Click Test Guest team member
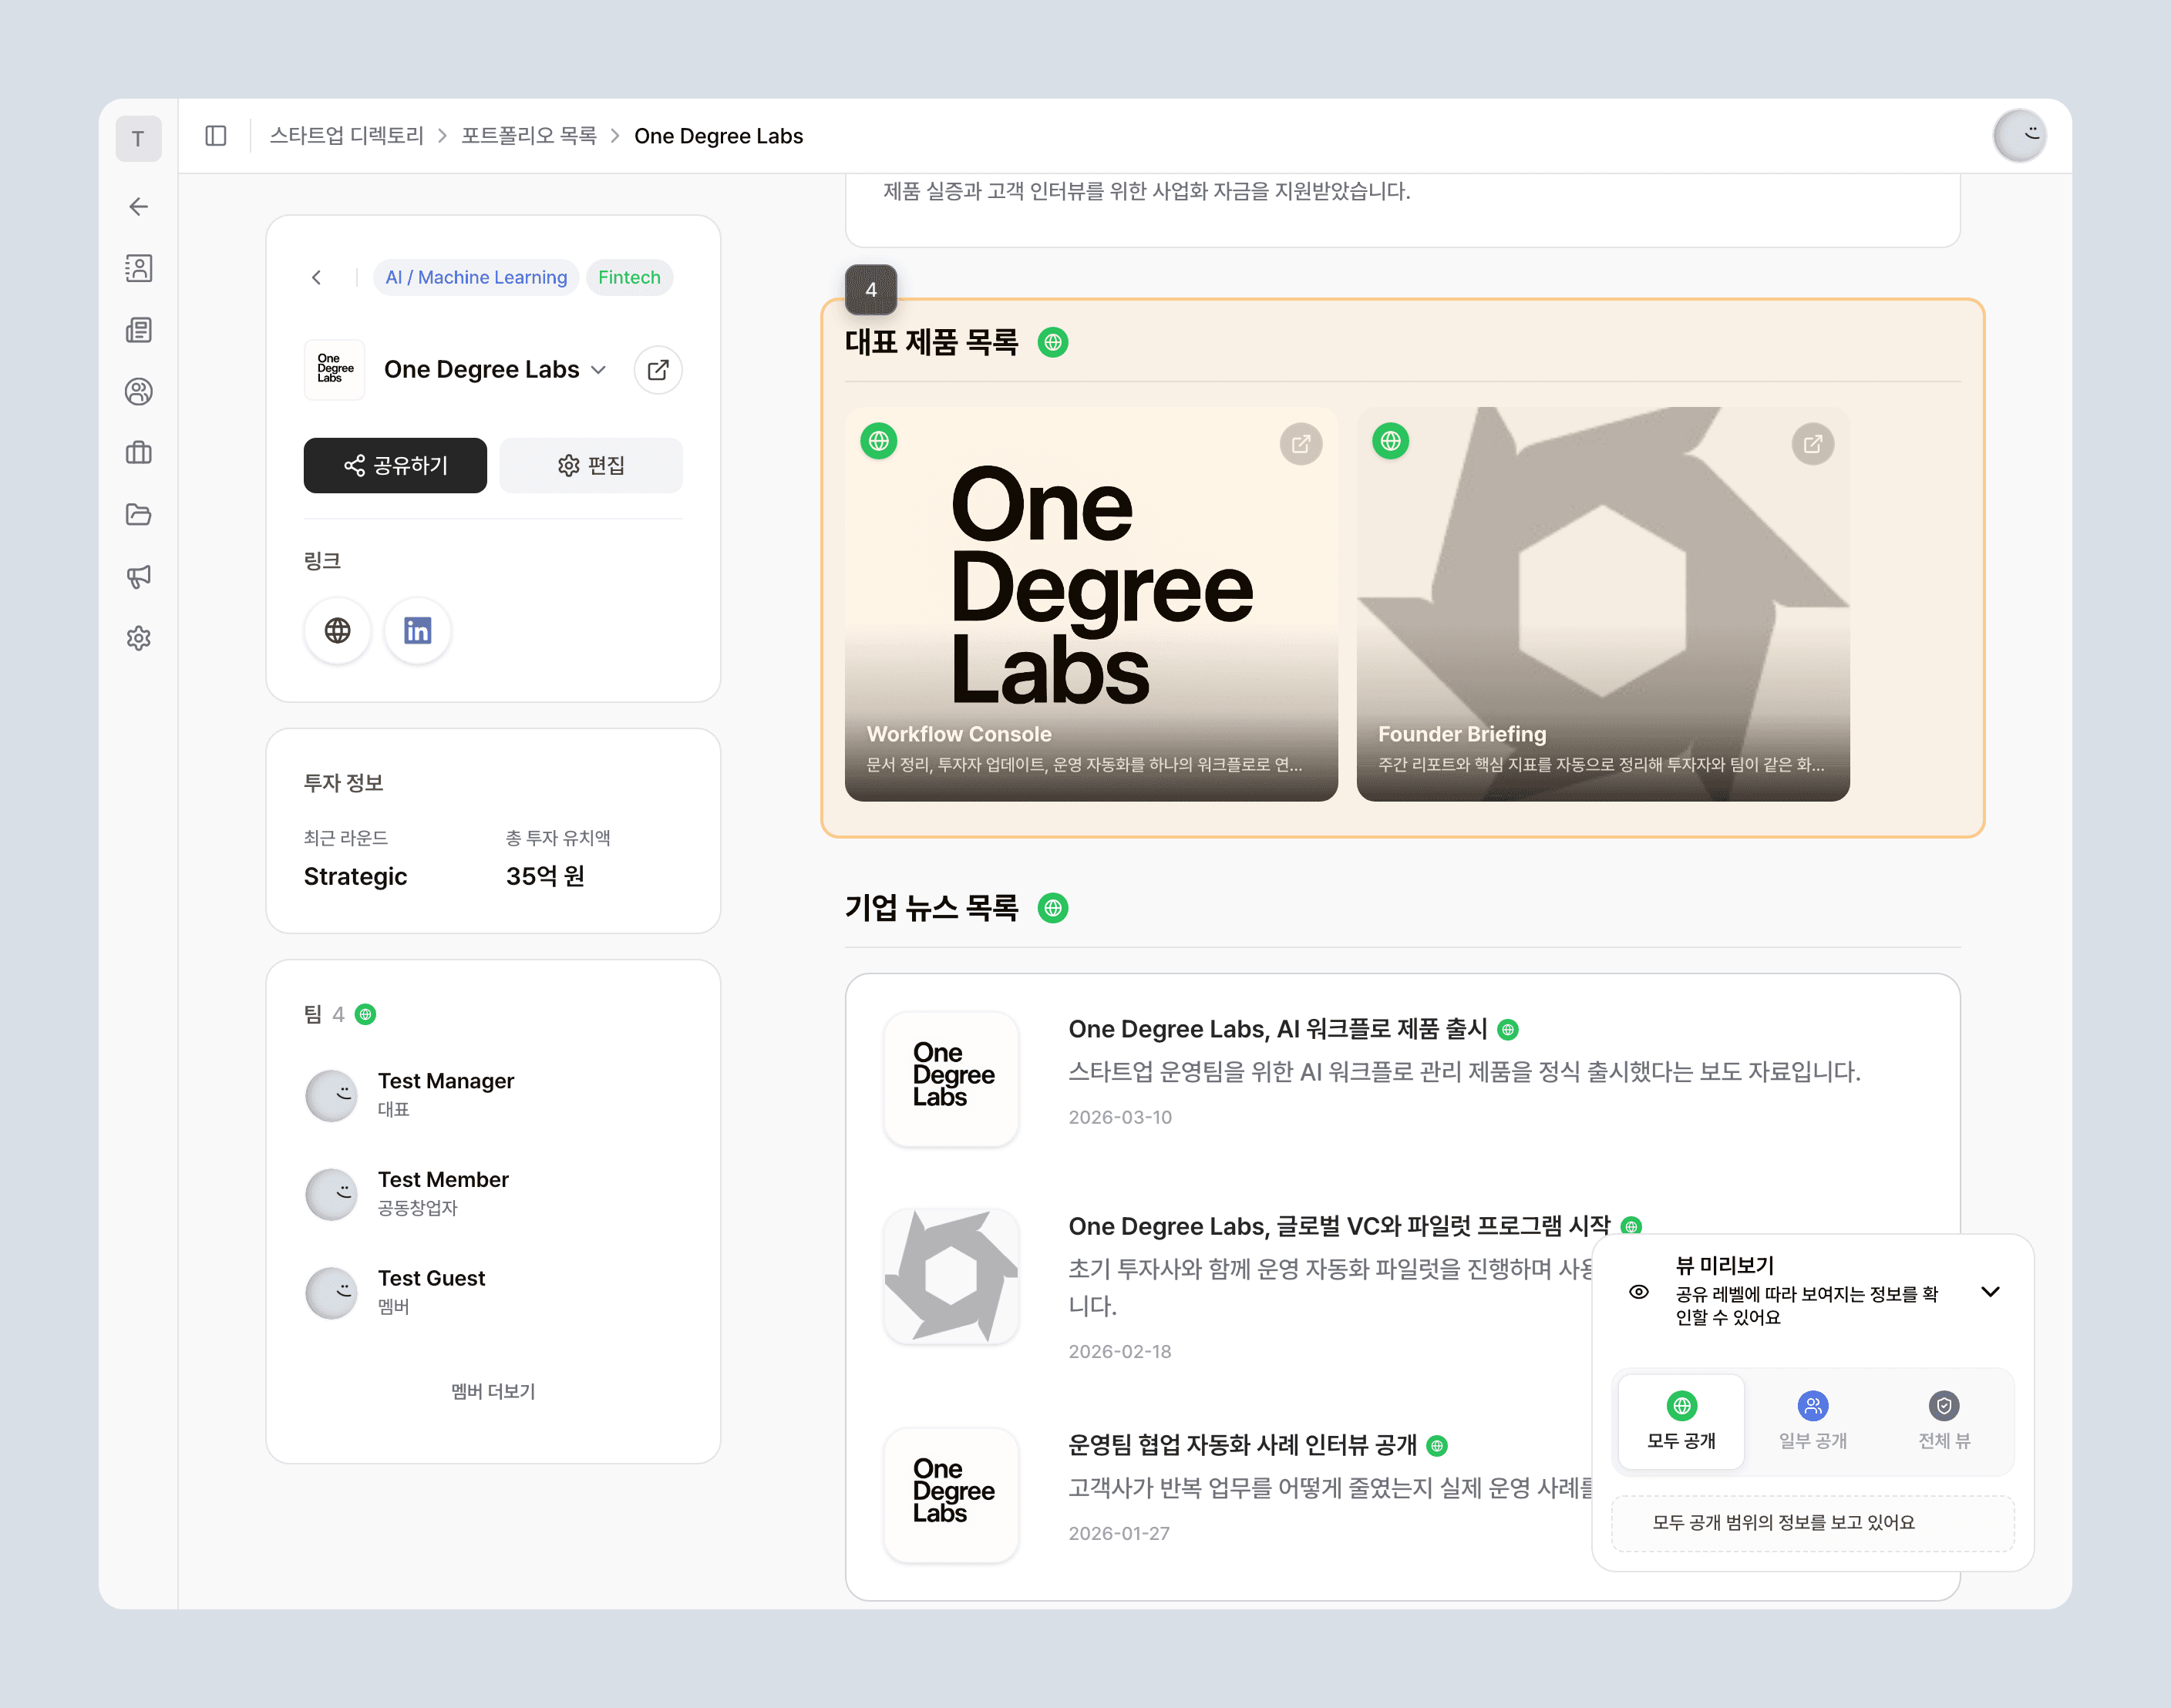2171x1708 pixels. click(493, 1292)
